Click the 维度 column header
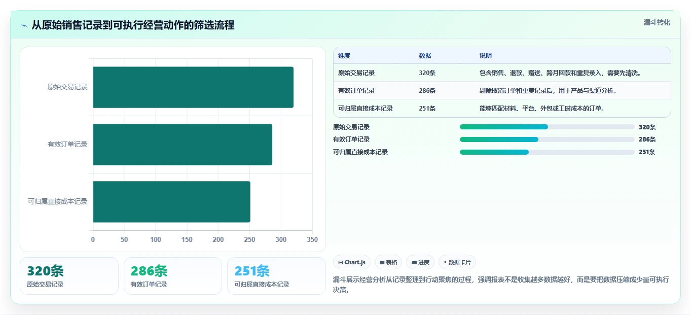 [x=344, y=56]
